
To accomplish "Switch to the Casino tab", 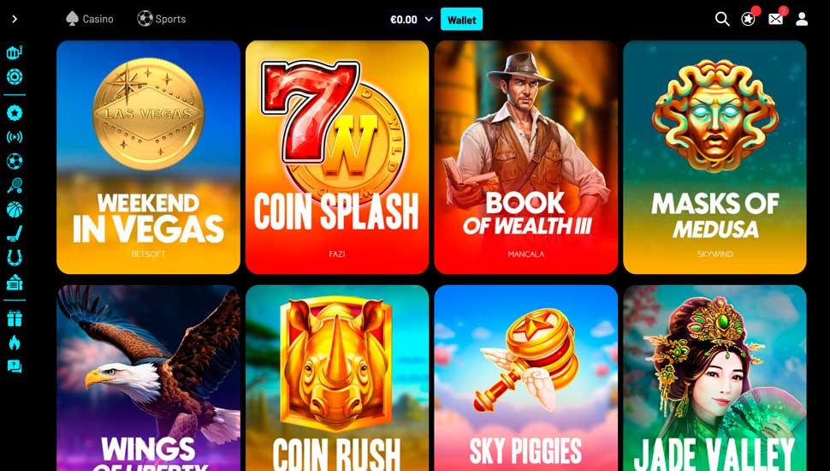I will click(89, 19).
